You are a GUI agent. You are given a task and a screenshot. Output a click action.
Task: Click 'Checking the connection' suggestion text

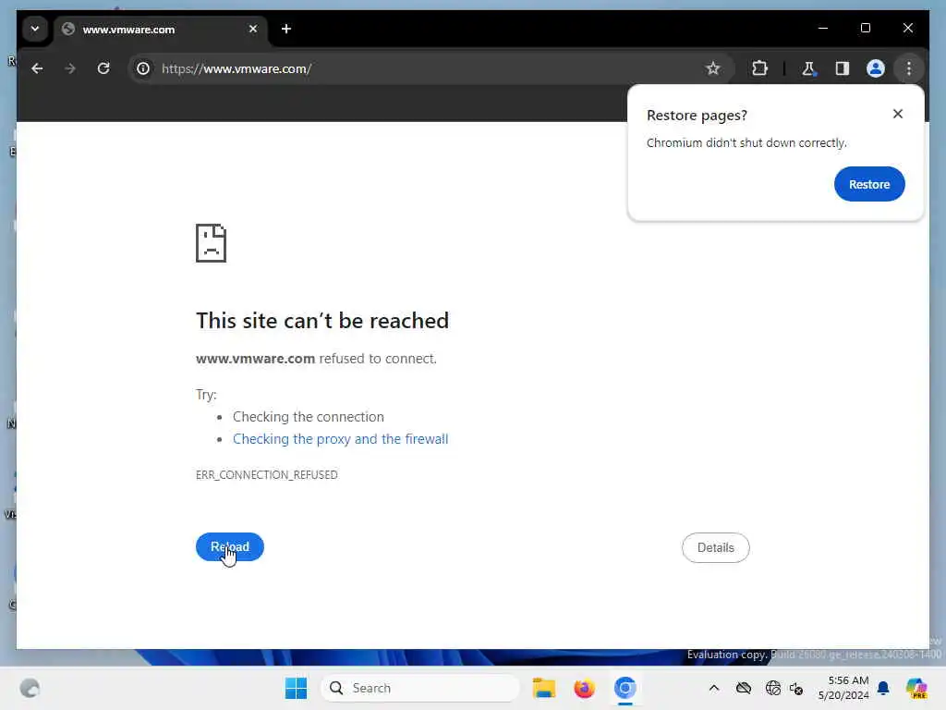point(309,417)
